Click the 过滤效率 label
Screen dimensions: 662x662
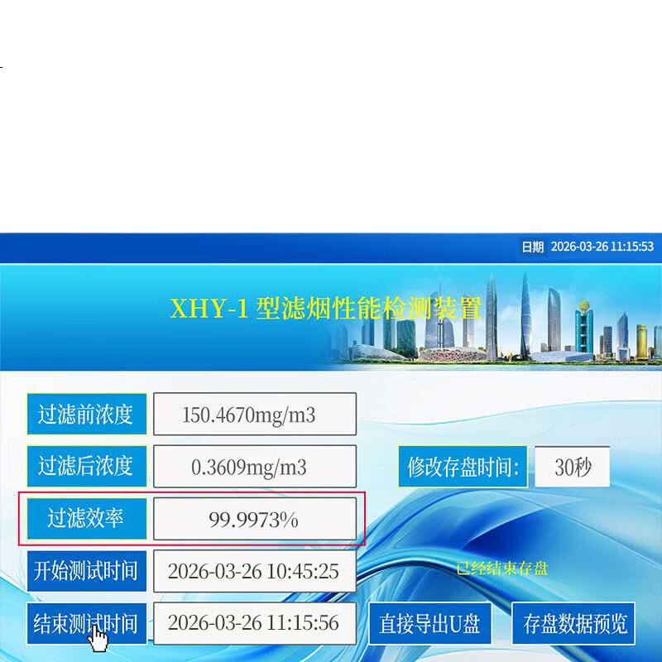coord(87,519)
